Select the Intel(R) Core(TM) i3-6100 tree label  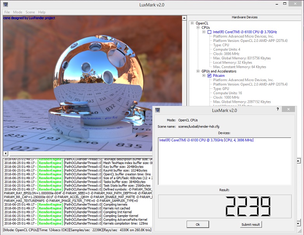pyautogui.click(x=245, y=32)
